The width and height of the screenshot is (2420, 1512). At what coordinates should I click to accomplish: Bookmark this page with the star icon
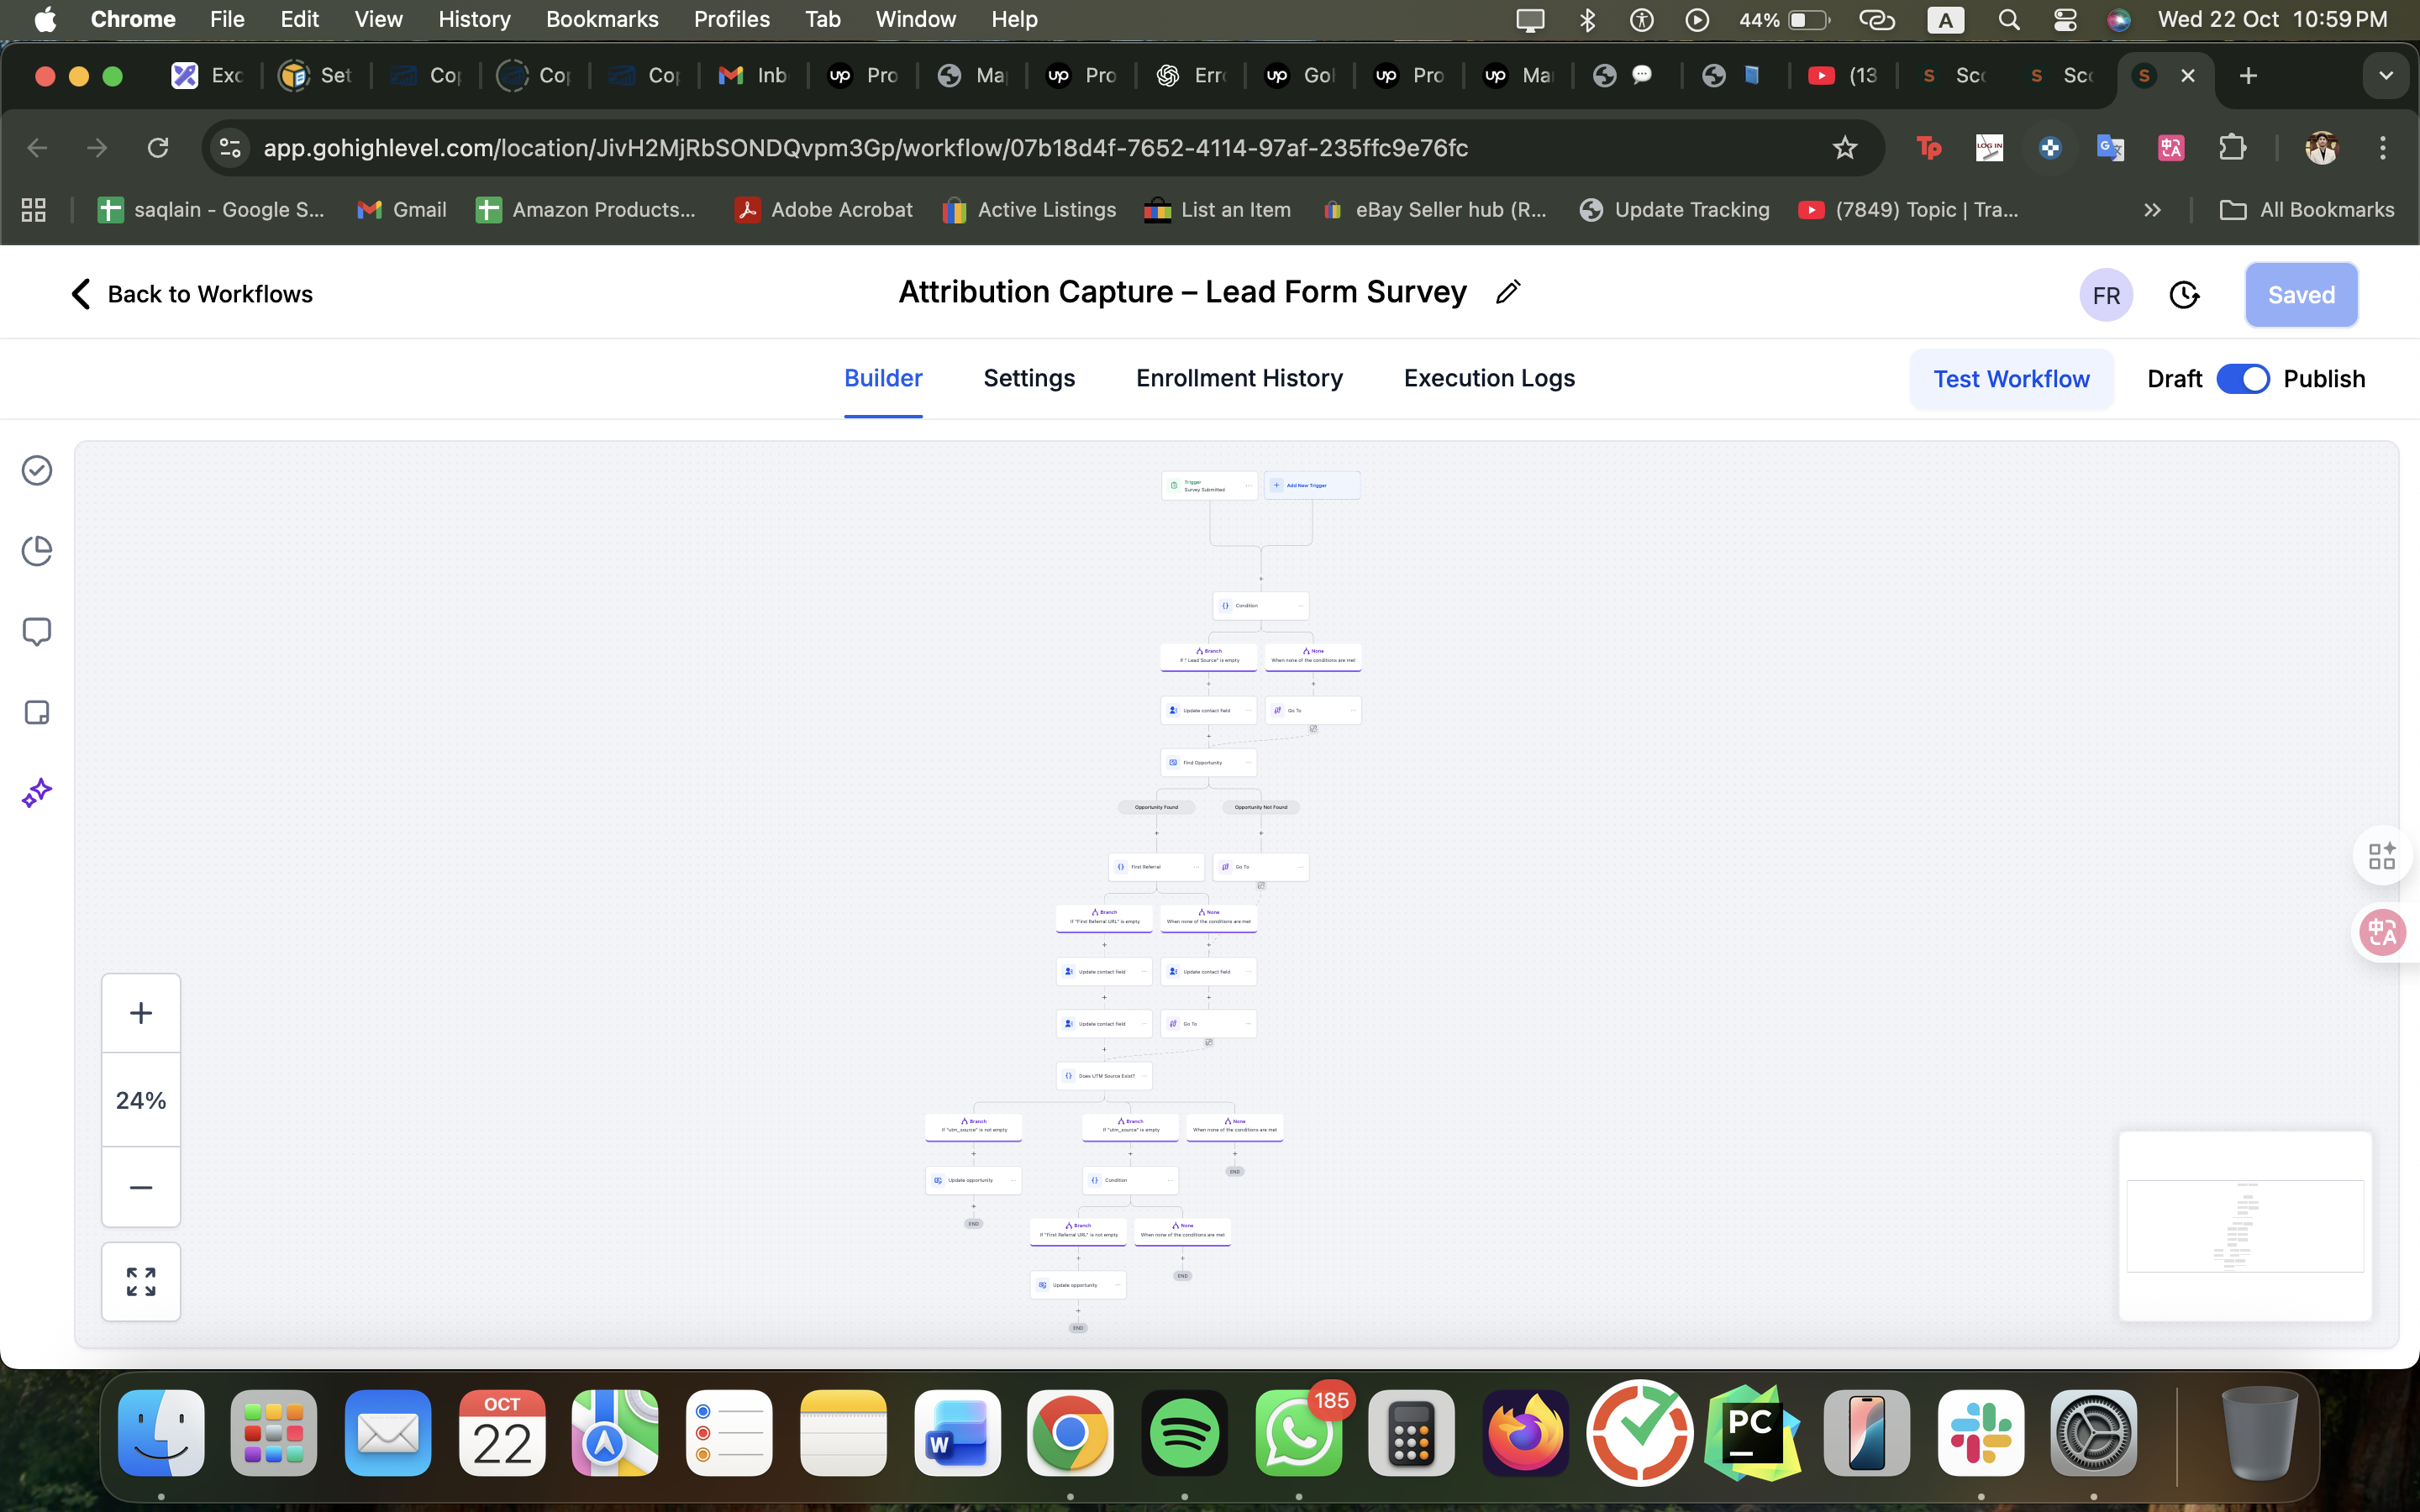click(x=1845, y=147)
